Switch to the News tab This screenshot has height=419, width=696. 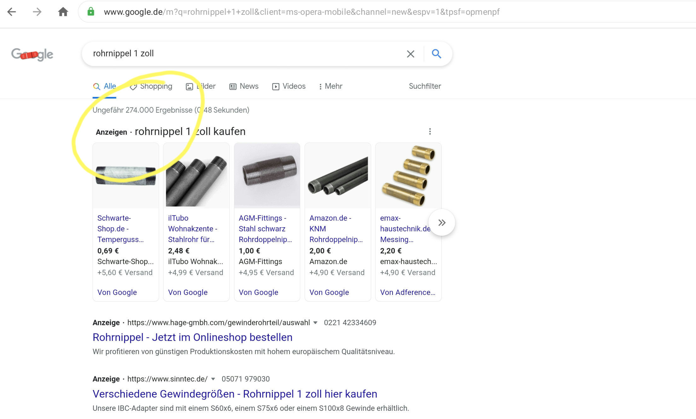coord(244,86)
